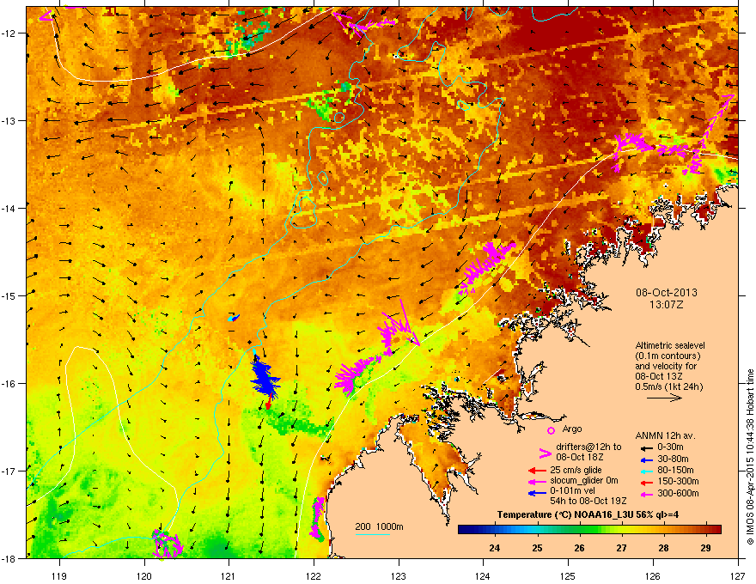Click the longitude axis label 121
Screen dimensions: 756x584
pyautogui.click(x=229, y=575)
